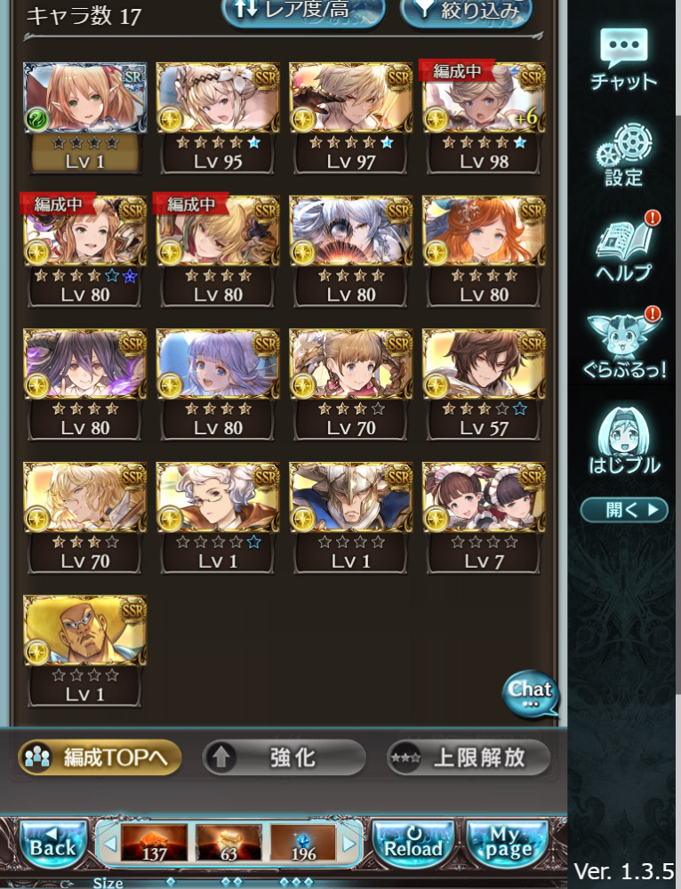Select the item shortcut showing 137

pos(154,844)
